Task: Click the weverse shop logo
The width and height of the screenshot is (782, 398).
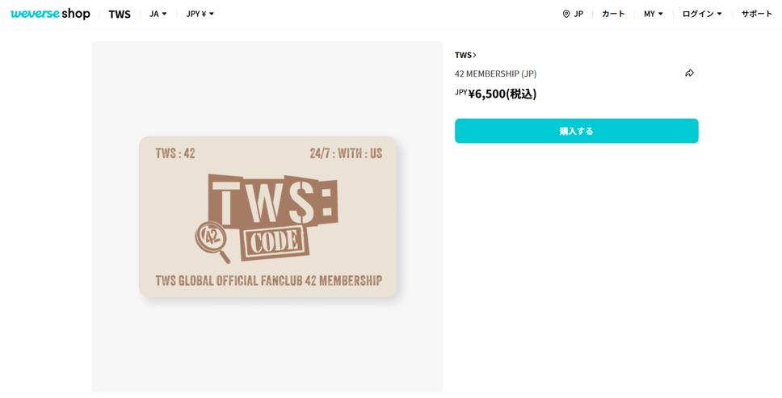Action: [50, 14]
